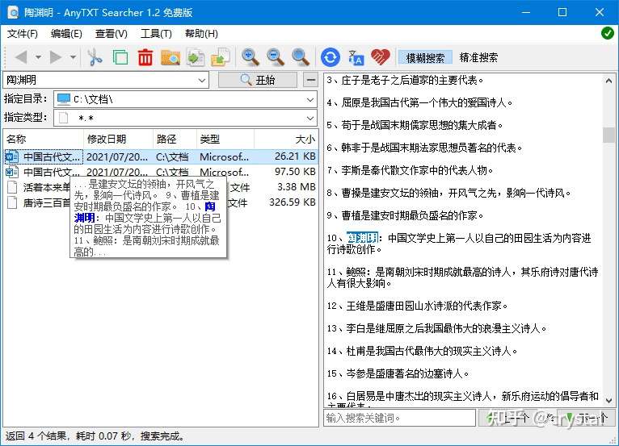This screenshot has height=446, width=619.
Task: Open the 文件(F) menu
Action: pos(23,34)
